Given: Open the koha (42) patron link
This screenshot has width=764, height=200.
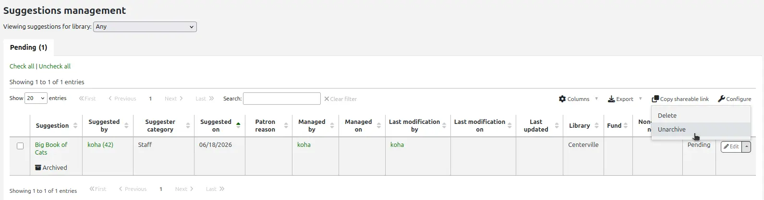Looking at the screenshot, I should (x=100, y=144).
